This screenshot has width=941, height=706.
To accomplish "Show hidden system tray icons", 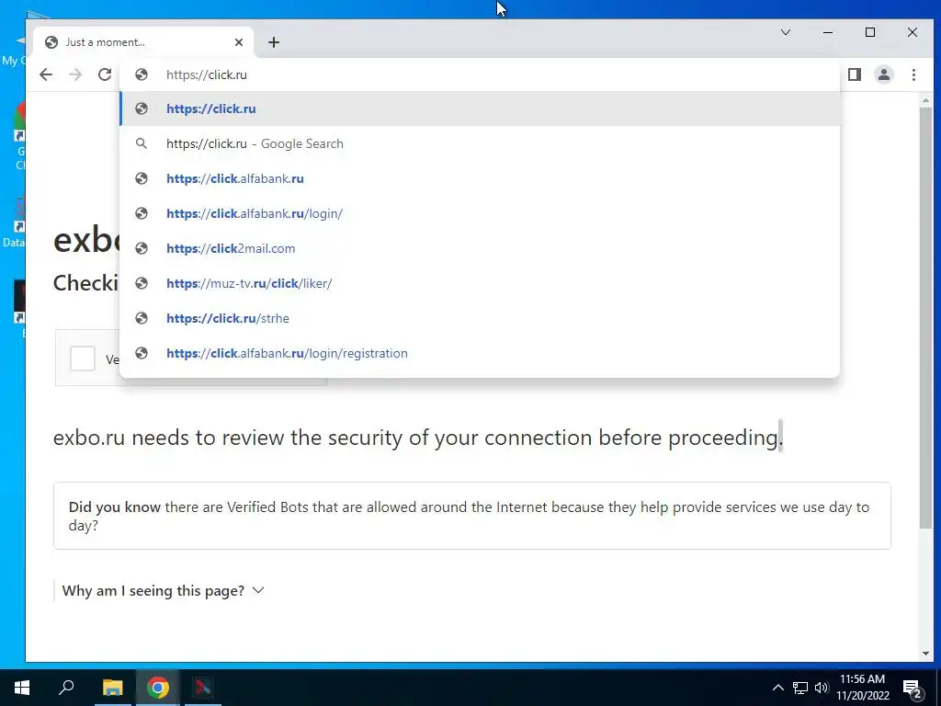I will coord(777,688).
